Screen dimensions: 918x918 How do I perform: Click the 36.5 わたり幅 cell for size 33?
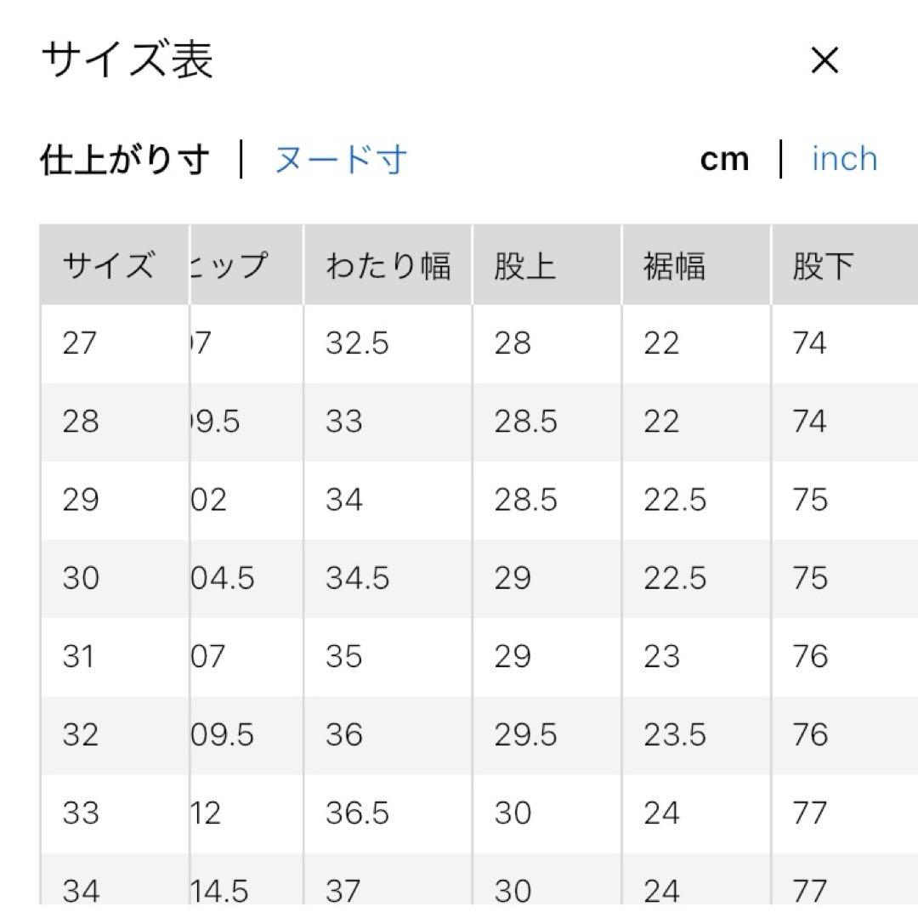[357, 813]
